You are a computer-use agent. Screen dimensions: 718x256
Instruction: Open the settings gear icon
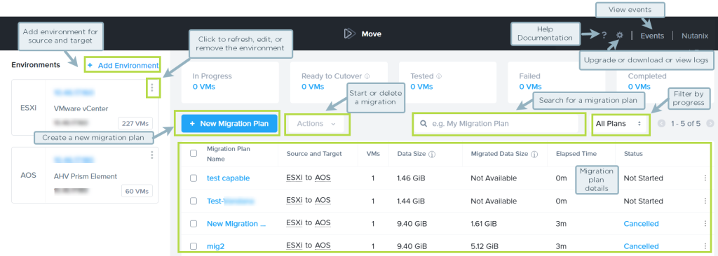click(x=620, y=35)
